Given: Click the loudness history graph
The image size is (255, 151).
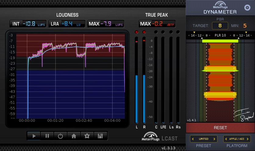Looking at the screenshot, I should (x=70, y=76).
